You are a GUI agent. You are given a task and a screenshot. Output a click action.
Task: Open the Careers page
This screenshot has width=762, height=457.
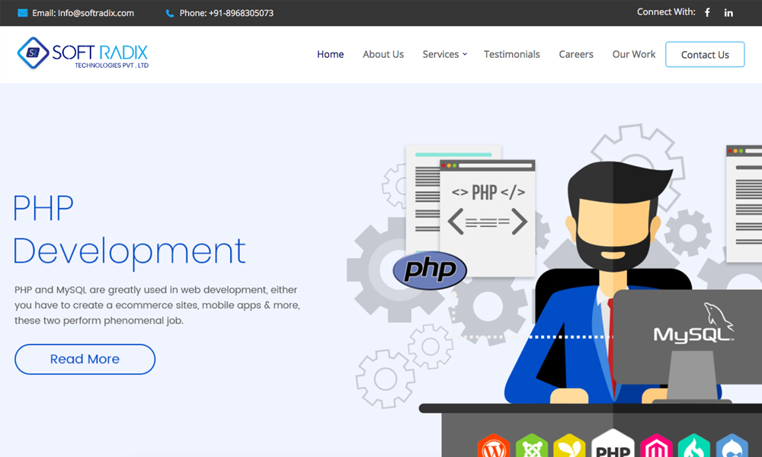pos(576,54)
